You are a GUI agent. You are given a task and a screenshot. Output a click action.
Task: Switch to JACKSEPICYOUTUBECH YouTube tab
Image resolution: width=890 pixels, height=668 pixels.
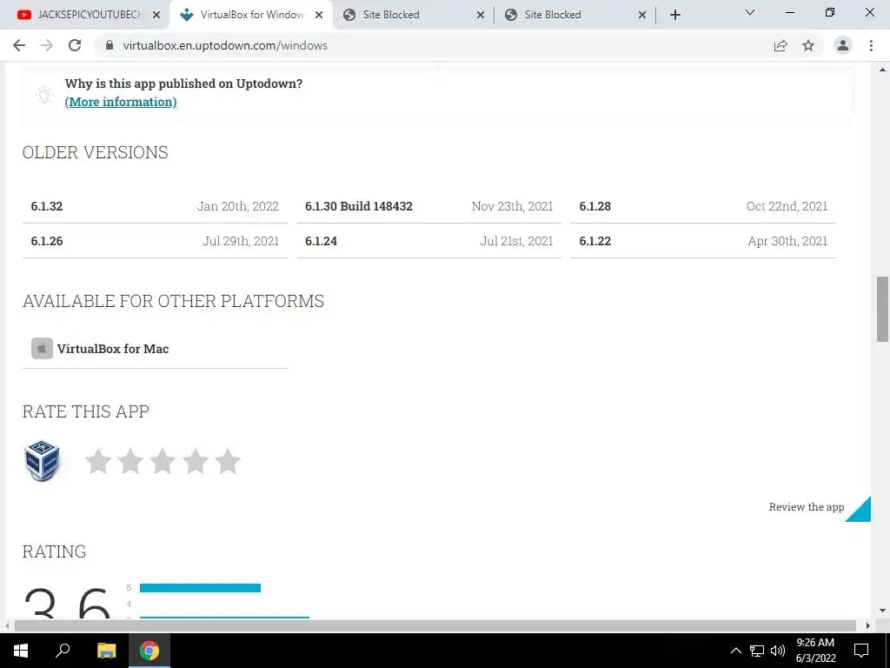pyautogui.click(x=83, y=15)
